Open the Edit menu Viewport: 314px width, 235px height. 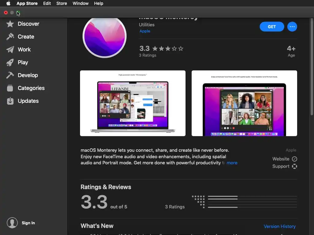click(x=47, y=3)
